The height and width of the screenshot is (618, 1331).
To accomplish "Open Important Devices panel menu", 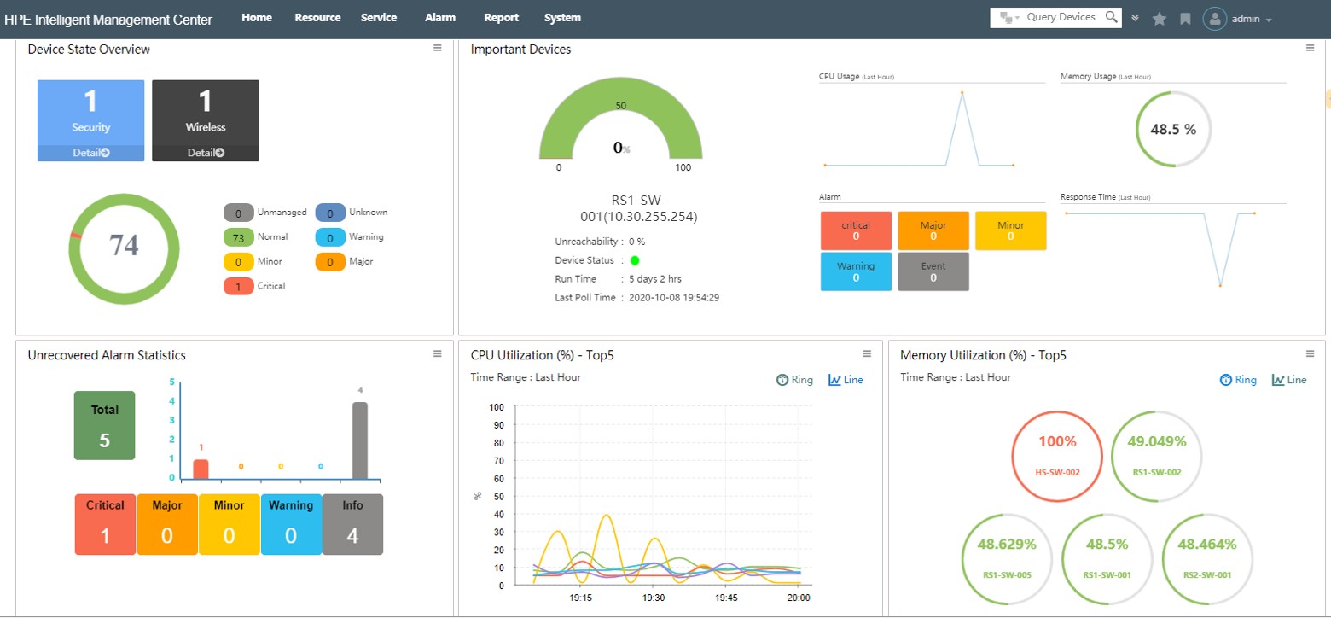I will 1310,49.
